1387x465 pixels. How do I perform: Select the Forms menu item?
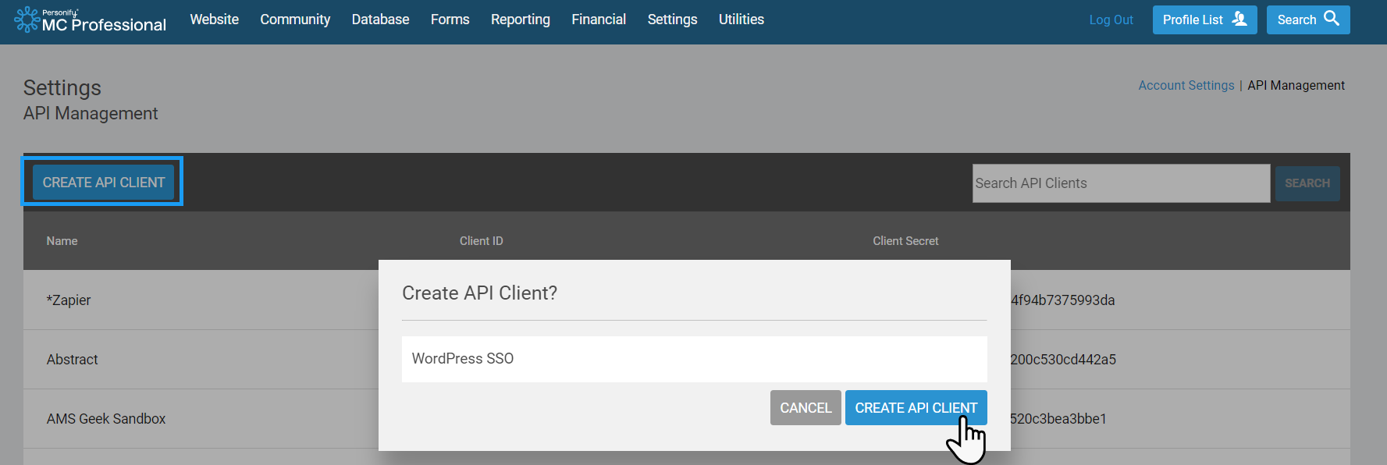tap(450, 20)
